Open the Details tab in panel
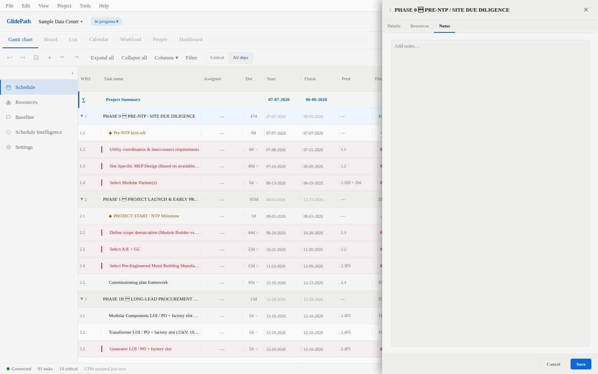The height and width of the screenshot is (374, 598). 394,26
